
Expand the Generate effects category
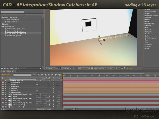pos(144,17)
